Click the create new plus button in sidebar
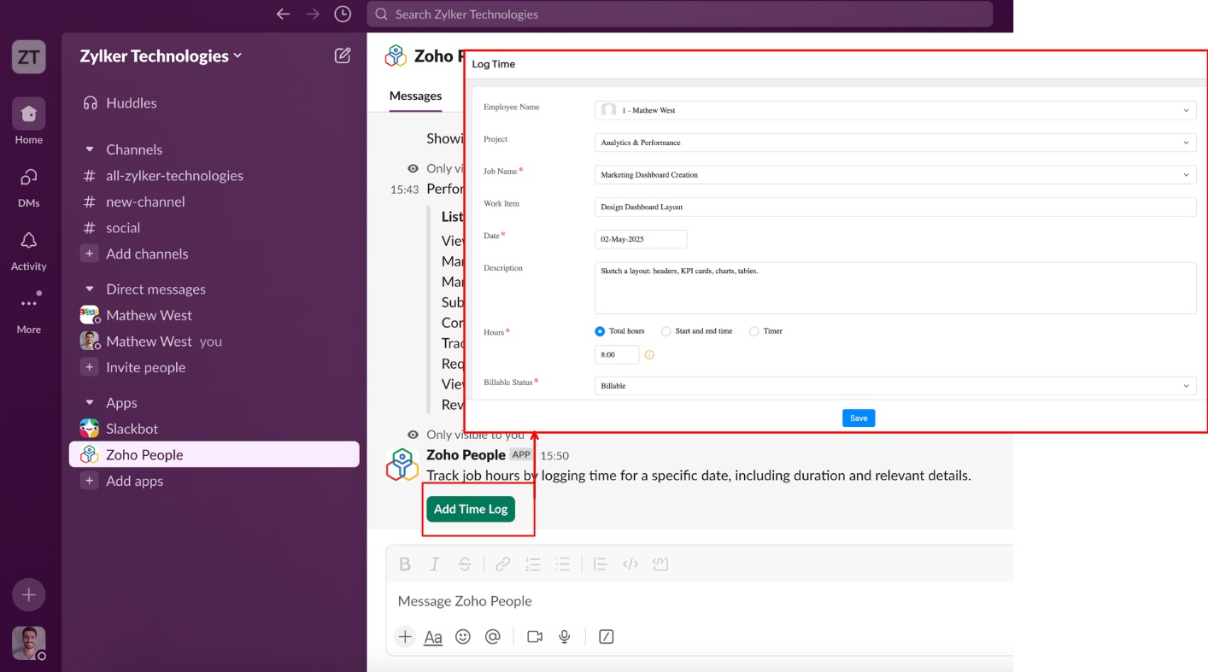 pos(28,594)
